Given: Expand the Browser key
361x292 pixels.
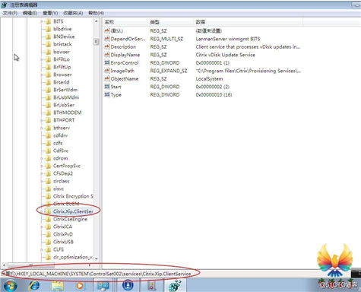Looking at the screenshot, I should click(x=42, y=75).
